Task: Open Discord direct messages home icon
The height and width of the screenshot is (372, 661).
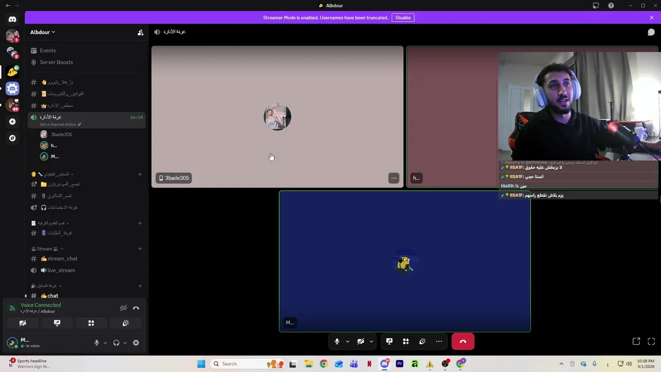Action: click(x=12, y=19)
